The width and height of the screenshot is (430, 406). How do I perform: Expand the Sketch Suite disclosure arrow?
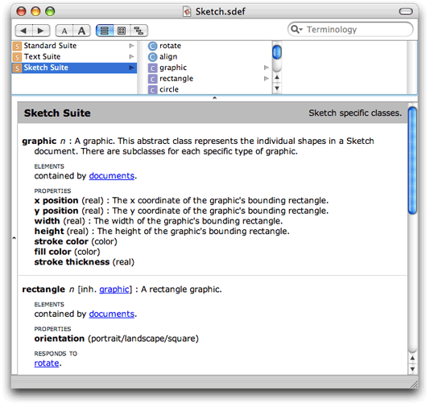(x=131, y=68)
